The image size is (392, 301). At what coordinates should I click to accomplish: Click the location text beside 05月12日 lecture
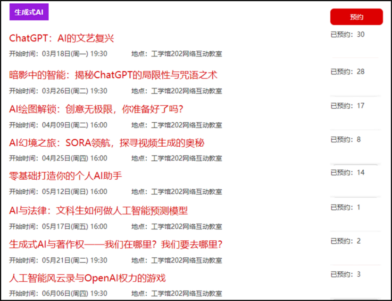point(177,191)
